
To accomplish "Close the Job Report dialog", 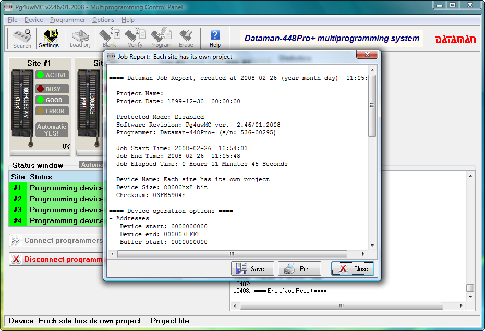I will (x=353, y=269).
